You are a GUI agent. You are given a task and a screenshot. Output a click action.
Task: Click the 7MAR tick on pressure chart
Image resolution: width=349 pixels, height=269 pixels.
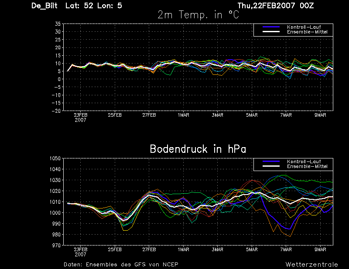[286, 249]
